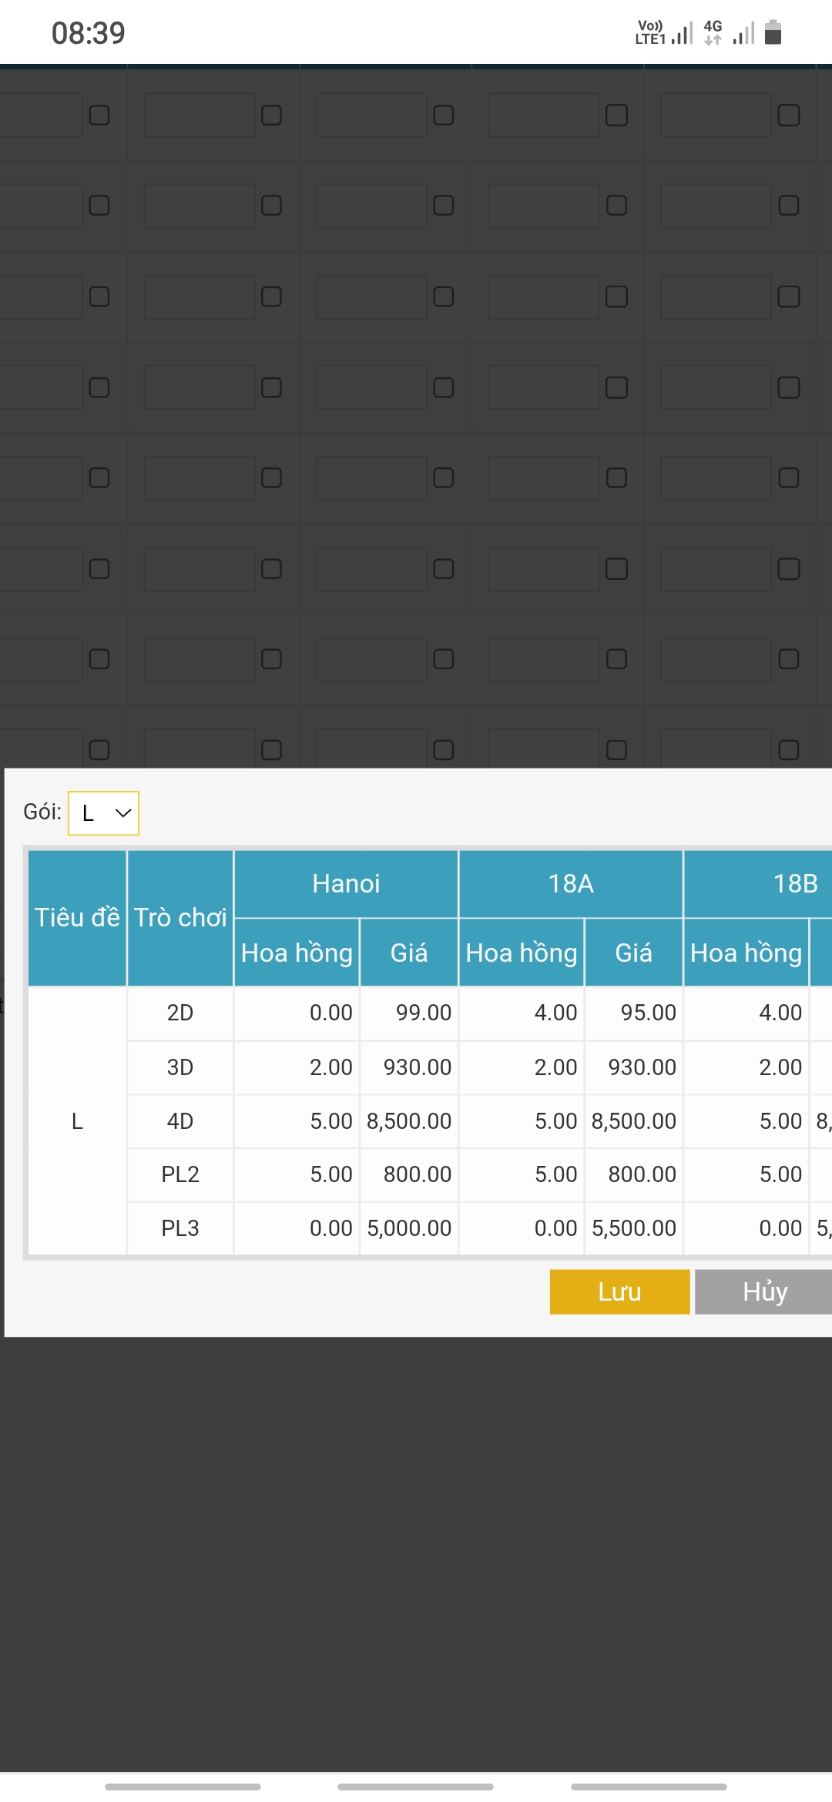Tick the third checkbox in top grid row

coord(444,116)
